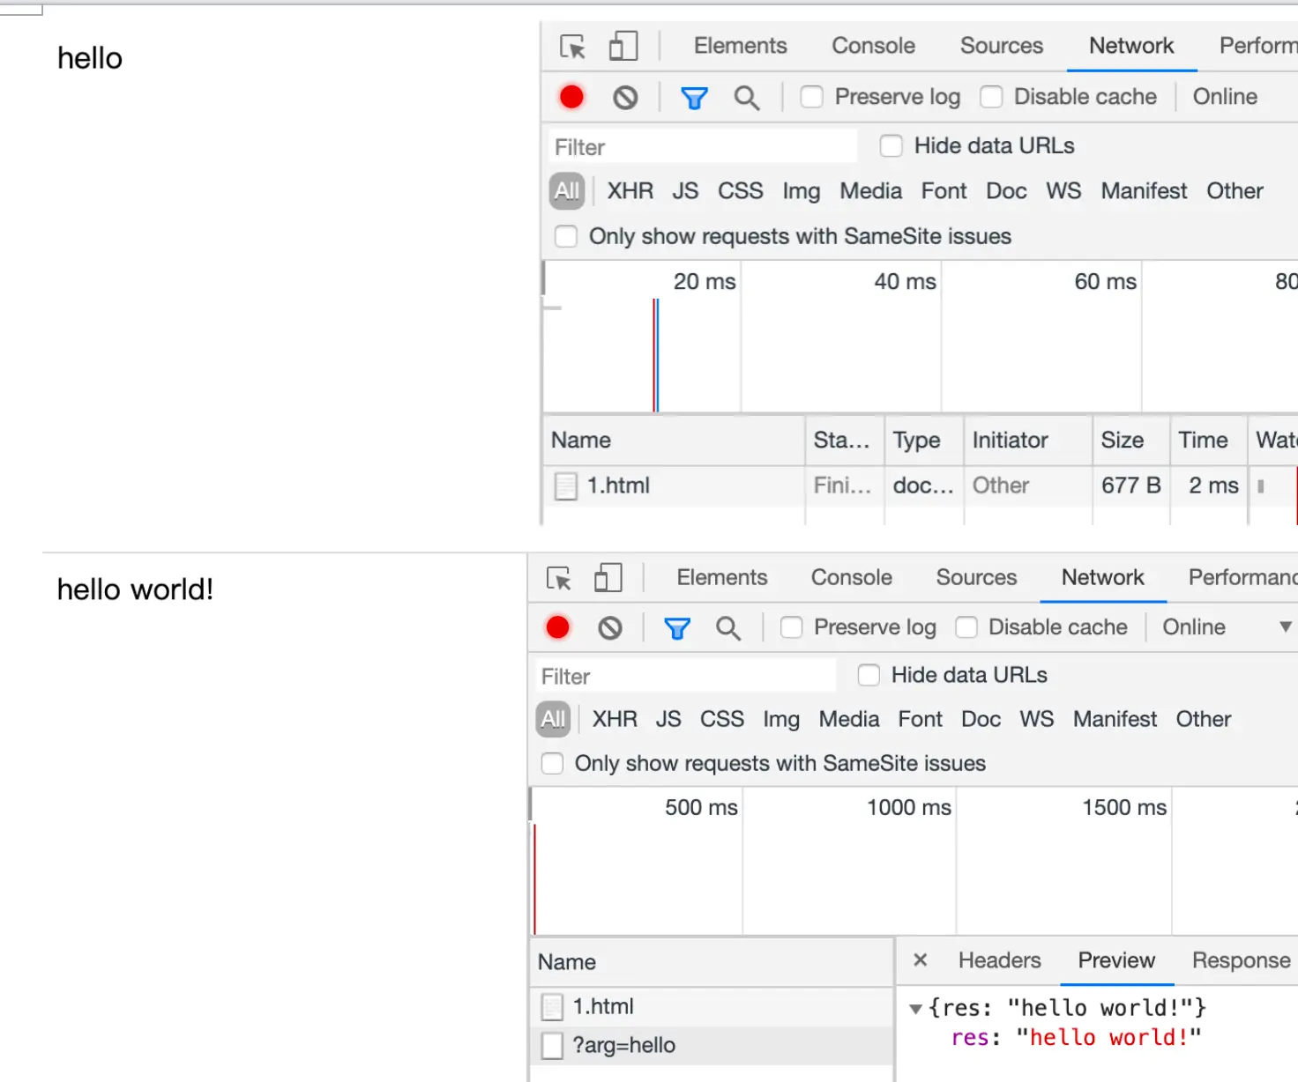Image resolution: width=1298 pixels, height=1082 pixels.
Task: Switch to Console tab in upper DevTools
Action: (x=874, y=46)
